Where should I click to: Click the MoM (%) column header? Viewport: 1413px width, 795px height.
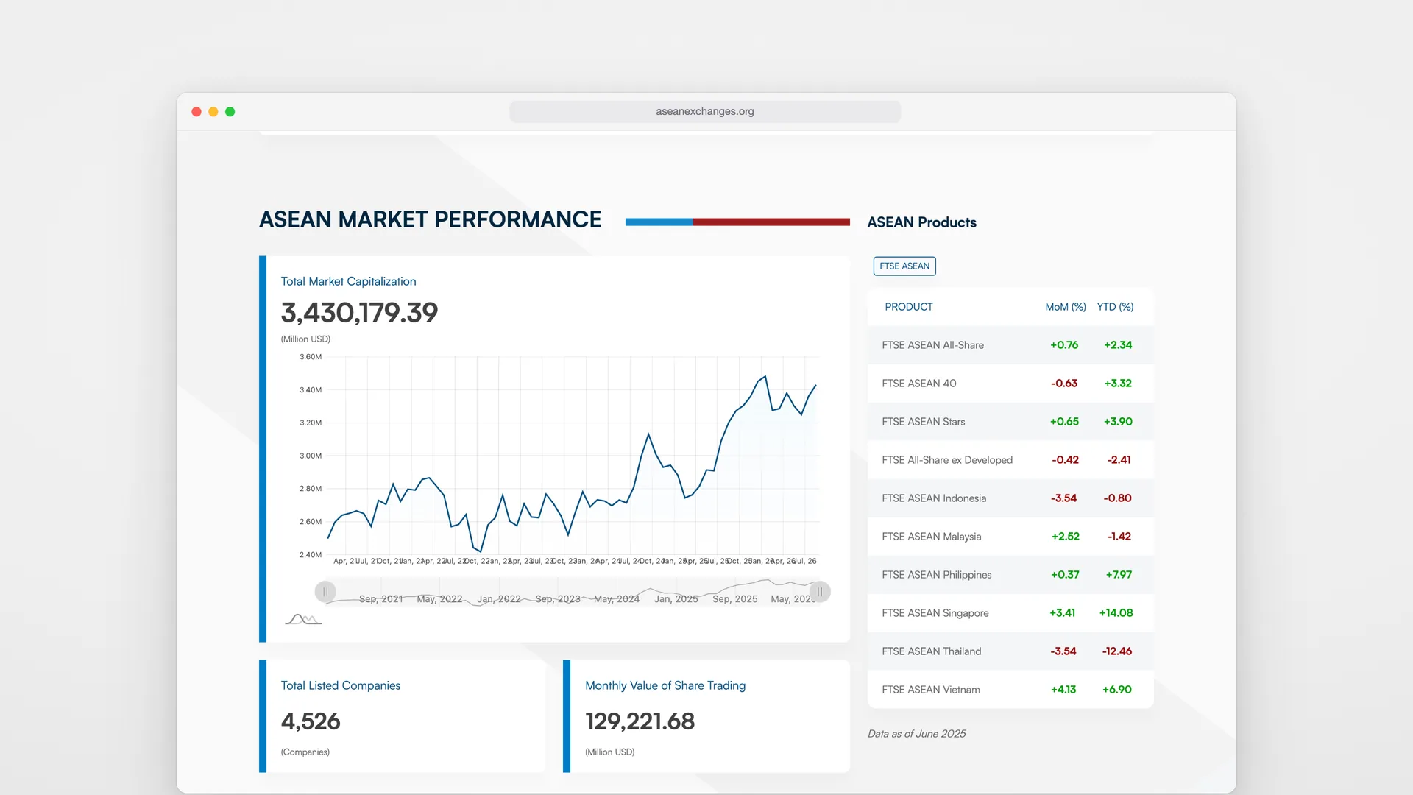coord(1066,306)
